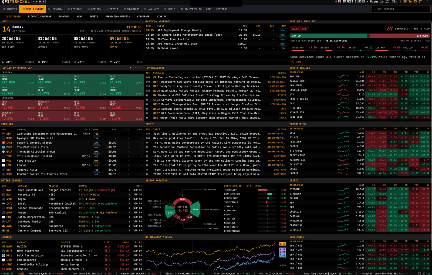Image resolution: width=432 pixels, height=275 pixels.
Task: Click the London cloud weather icon
Action: point(39,62)
